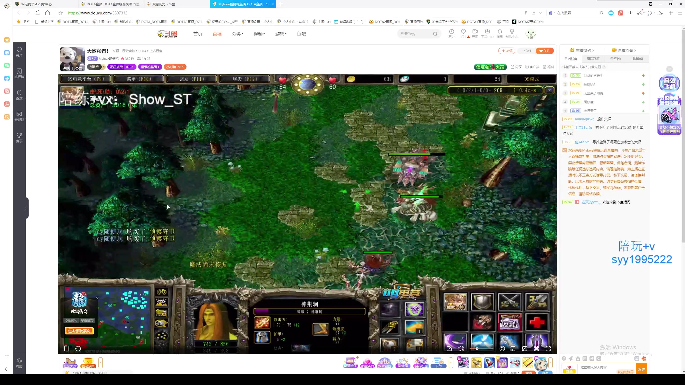Open History icon in Douyu header
685x385 pixels.
click(451, 33)
